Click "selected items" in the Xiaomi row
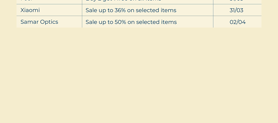This screenshot has width=278, height=123. click(156, 11)
